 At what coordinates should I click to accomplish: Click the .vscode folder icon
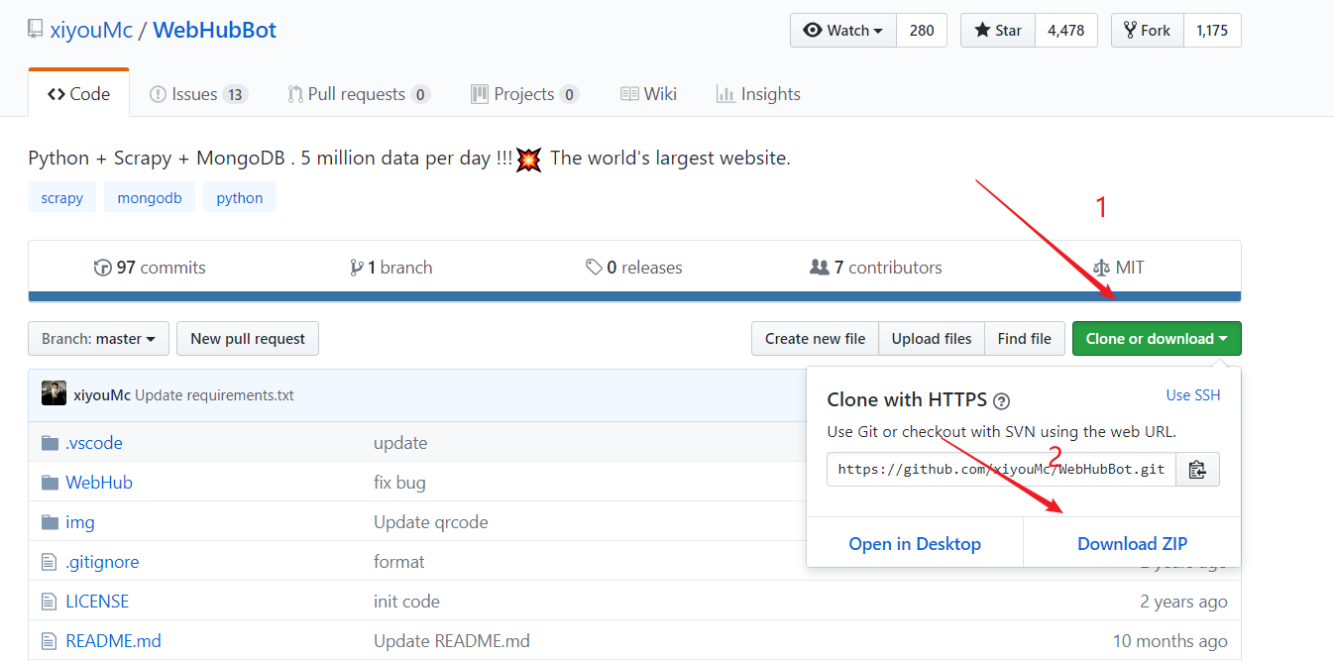pyautogui.click(x=50, y=443)
